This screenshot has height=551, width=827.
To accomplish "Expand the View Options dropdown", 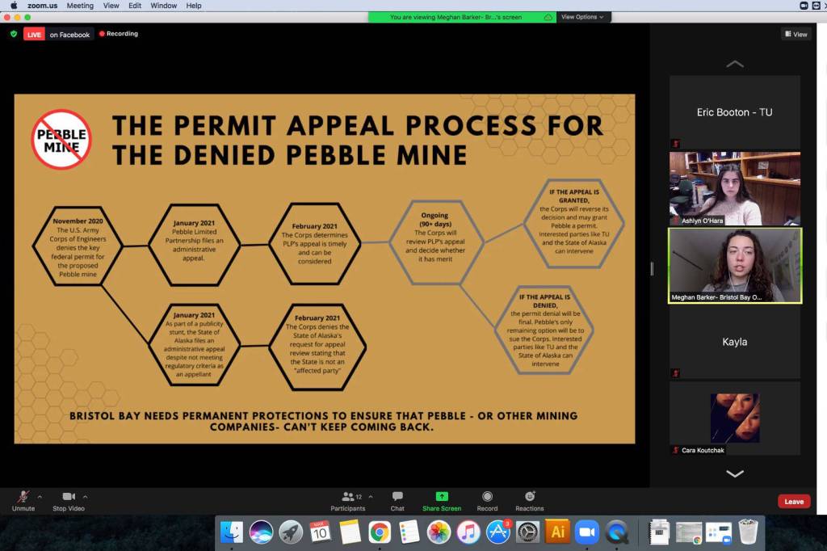I will click(x=582, y=17).
